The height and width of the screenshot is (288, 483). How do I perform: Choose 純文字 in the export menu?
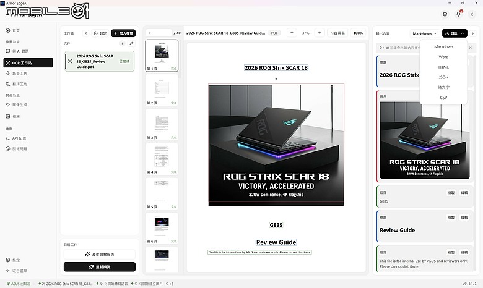[x=443, y=87]
